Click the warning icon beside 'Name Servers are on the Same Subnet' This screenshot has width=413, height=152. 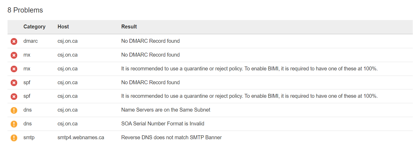[14, 110]
